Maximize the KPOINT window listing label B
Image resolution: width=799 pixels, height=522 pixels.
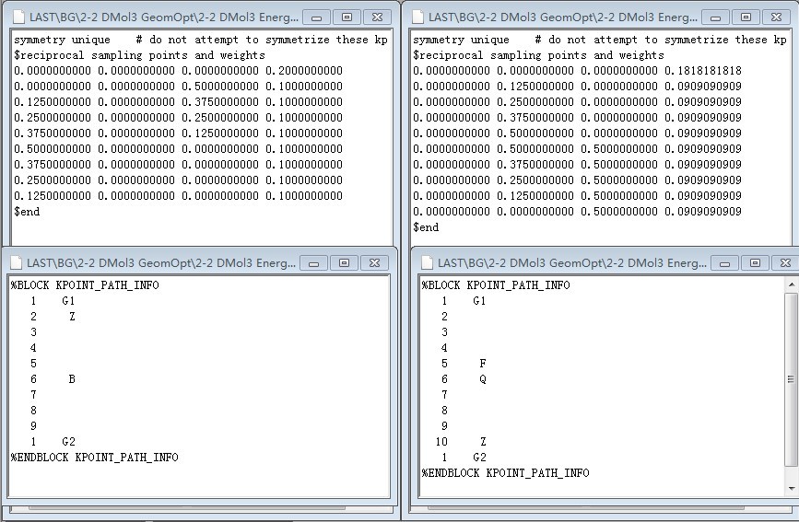click(344, 263)
